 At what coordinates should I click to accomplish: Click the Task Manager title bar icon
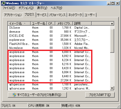point(4,3)
